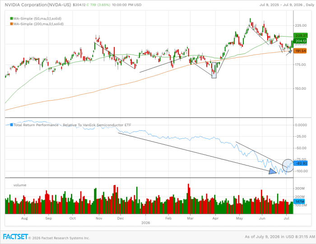Click the 10:00:00 PM USD timestamp

pos(126,5)
